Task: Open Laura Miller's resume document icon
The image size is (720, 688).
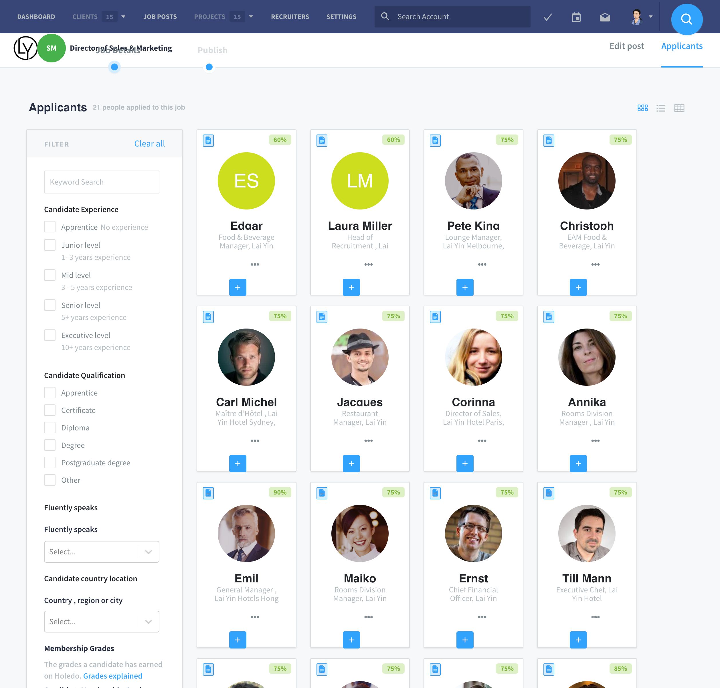Action: point(322,141)
